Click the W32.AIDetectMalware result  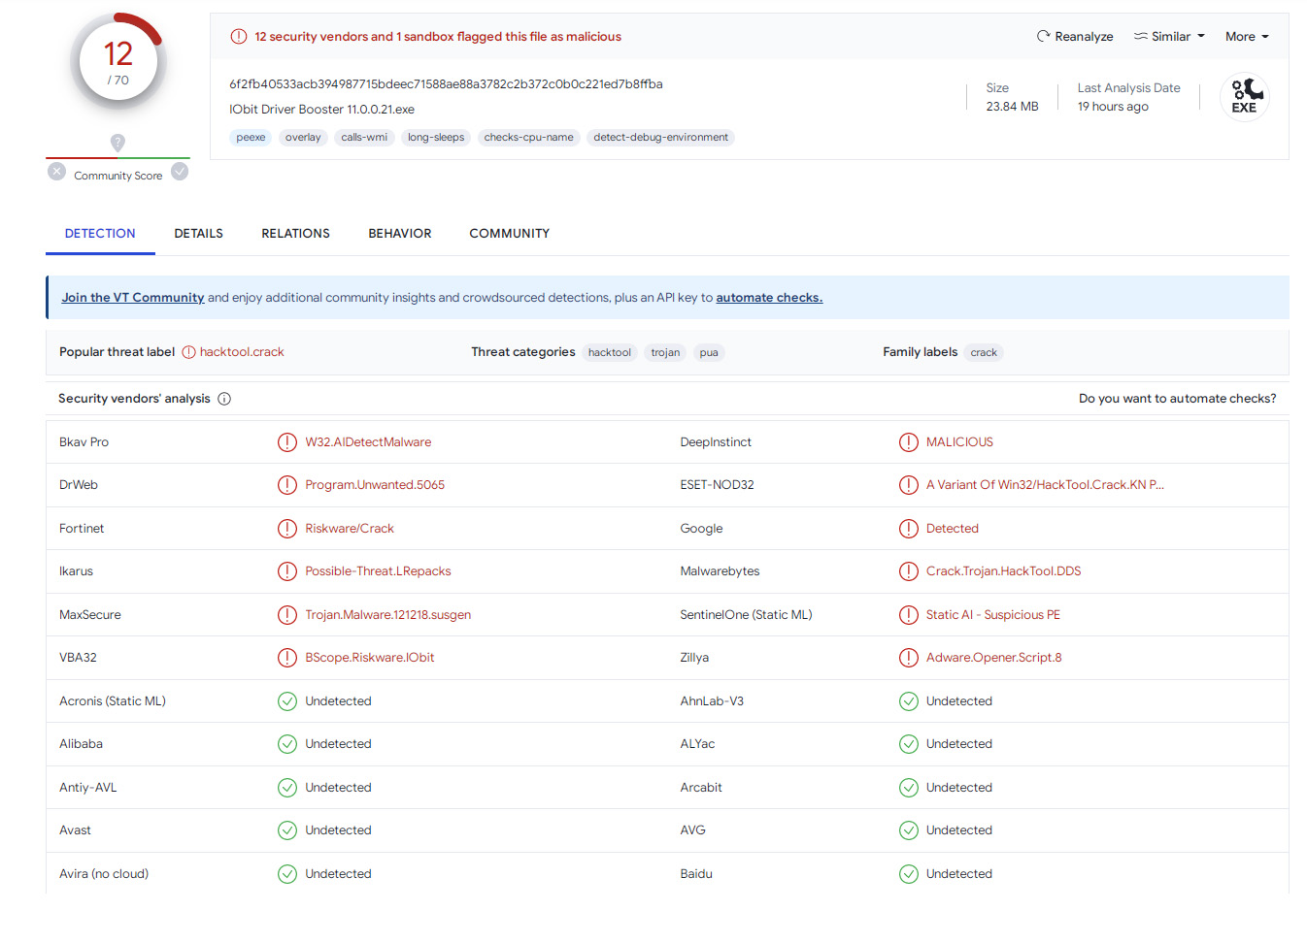(x=368, y=442)
